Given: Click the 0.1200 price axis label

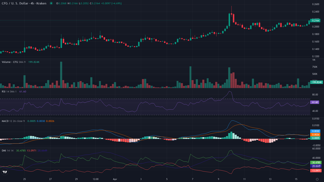Looking at the screenshot, I should [x=315, y=56].
